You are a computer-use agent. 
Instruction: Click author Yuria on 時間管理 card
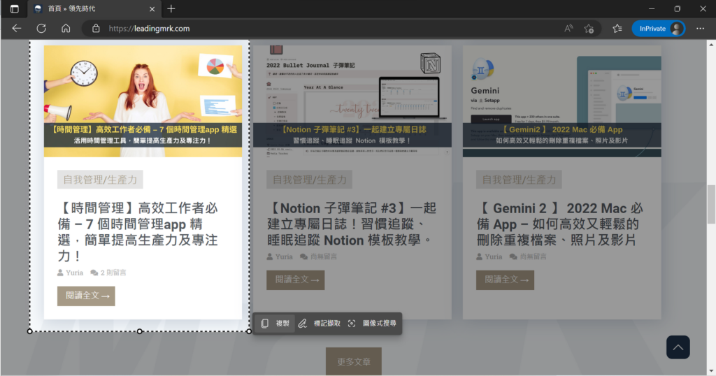74,273
